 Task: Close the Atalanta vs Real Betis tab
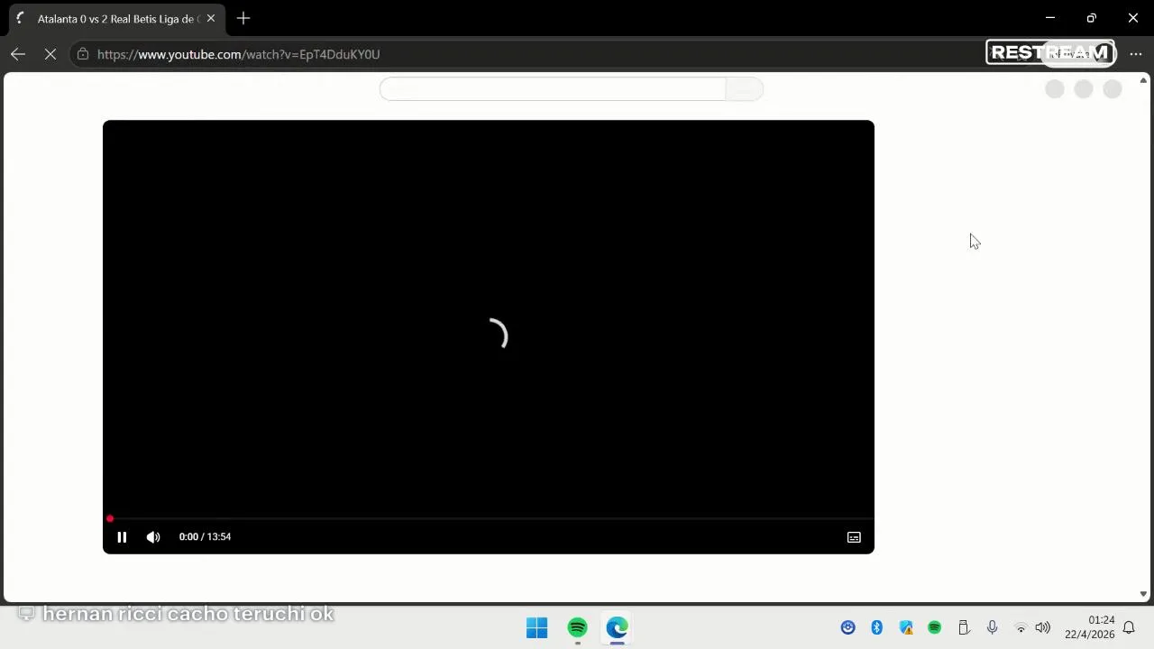[211, 18]
